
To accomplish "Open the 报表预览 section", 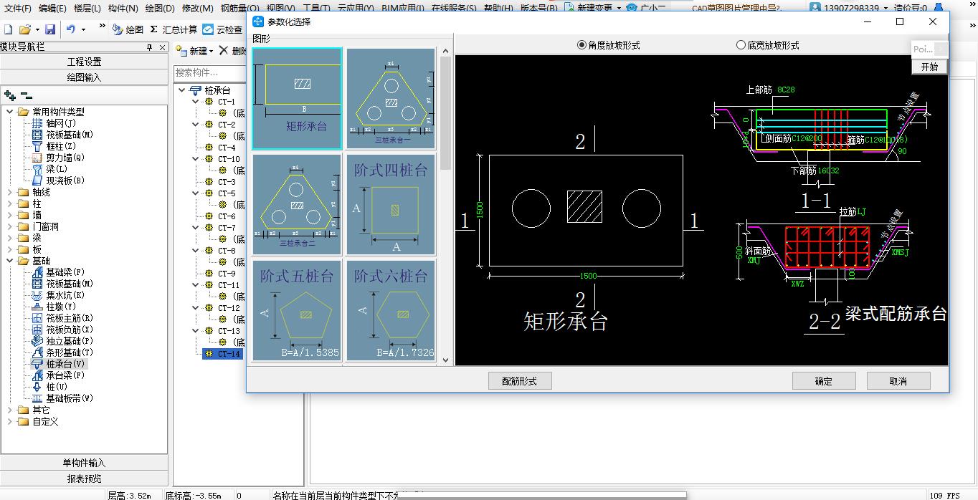I will (84, 479).
